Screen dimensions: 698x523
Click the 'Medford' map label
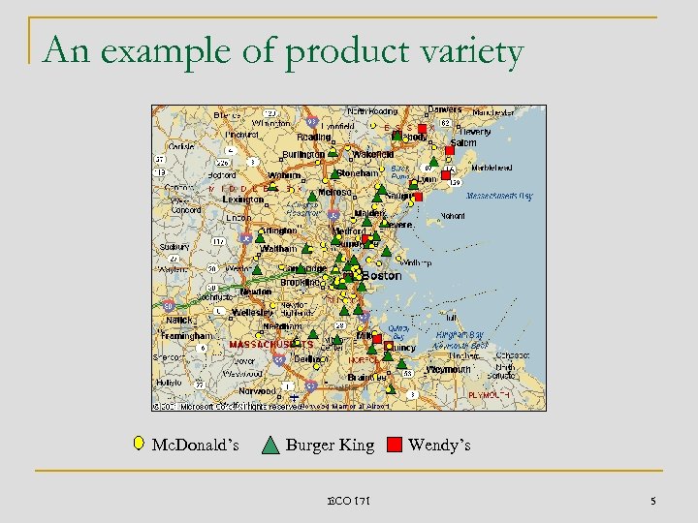(x=349, y=231)
